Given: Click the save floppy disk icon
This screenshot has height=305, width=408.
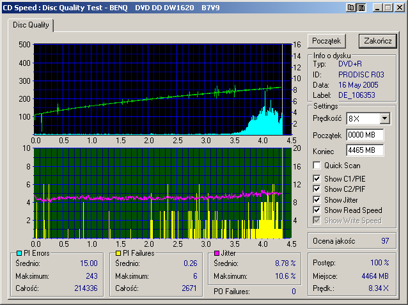Looking at the screenshot, I should pyautogui.click(x=361, y=8).
